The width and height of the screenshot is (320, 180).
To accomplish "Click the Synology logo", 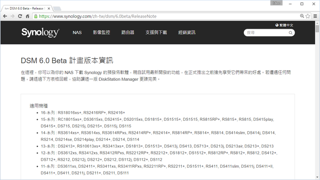I will pyautogui.click(x=40, y=32).
